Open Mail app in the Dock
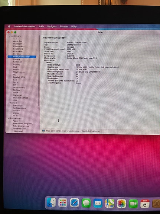Image resolution: width=160 pixels, height=214 pixels. point(98,203)
